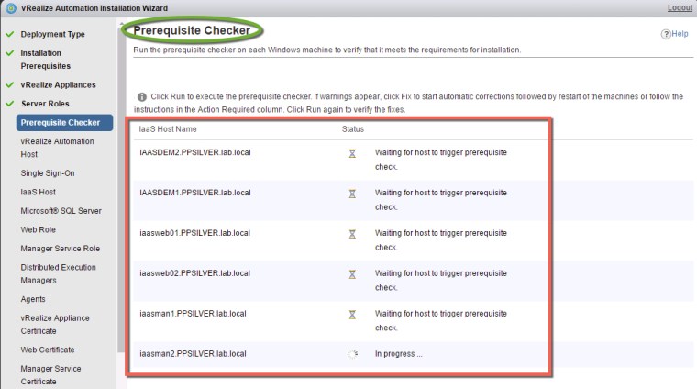Select host iaasman1.PPSILVER.lab.local
The height and width of the screenshot is (389, 697).
pyautogui.click(x=193, y=314)
